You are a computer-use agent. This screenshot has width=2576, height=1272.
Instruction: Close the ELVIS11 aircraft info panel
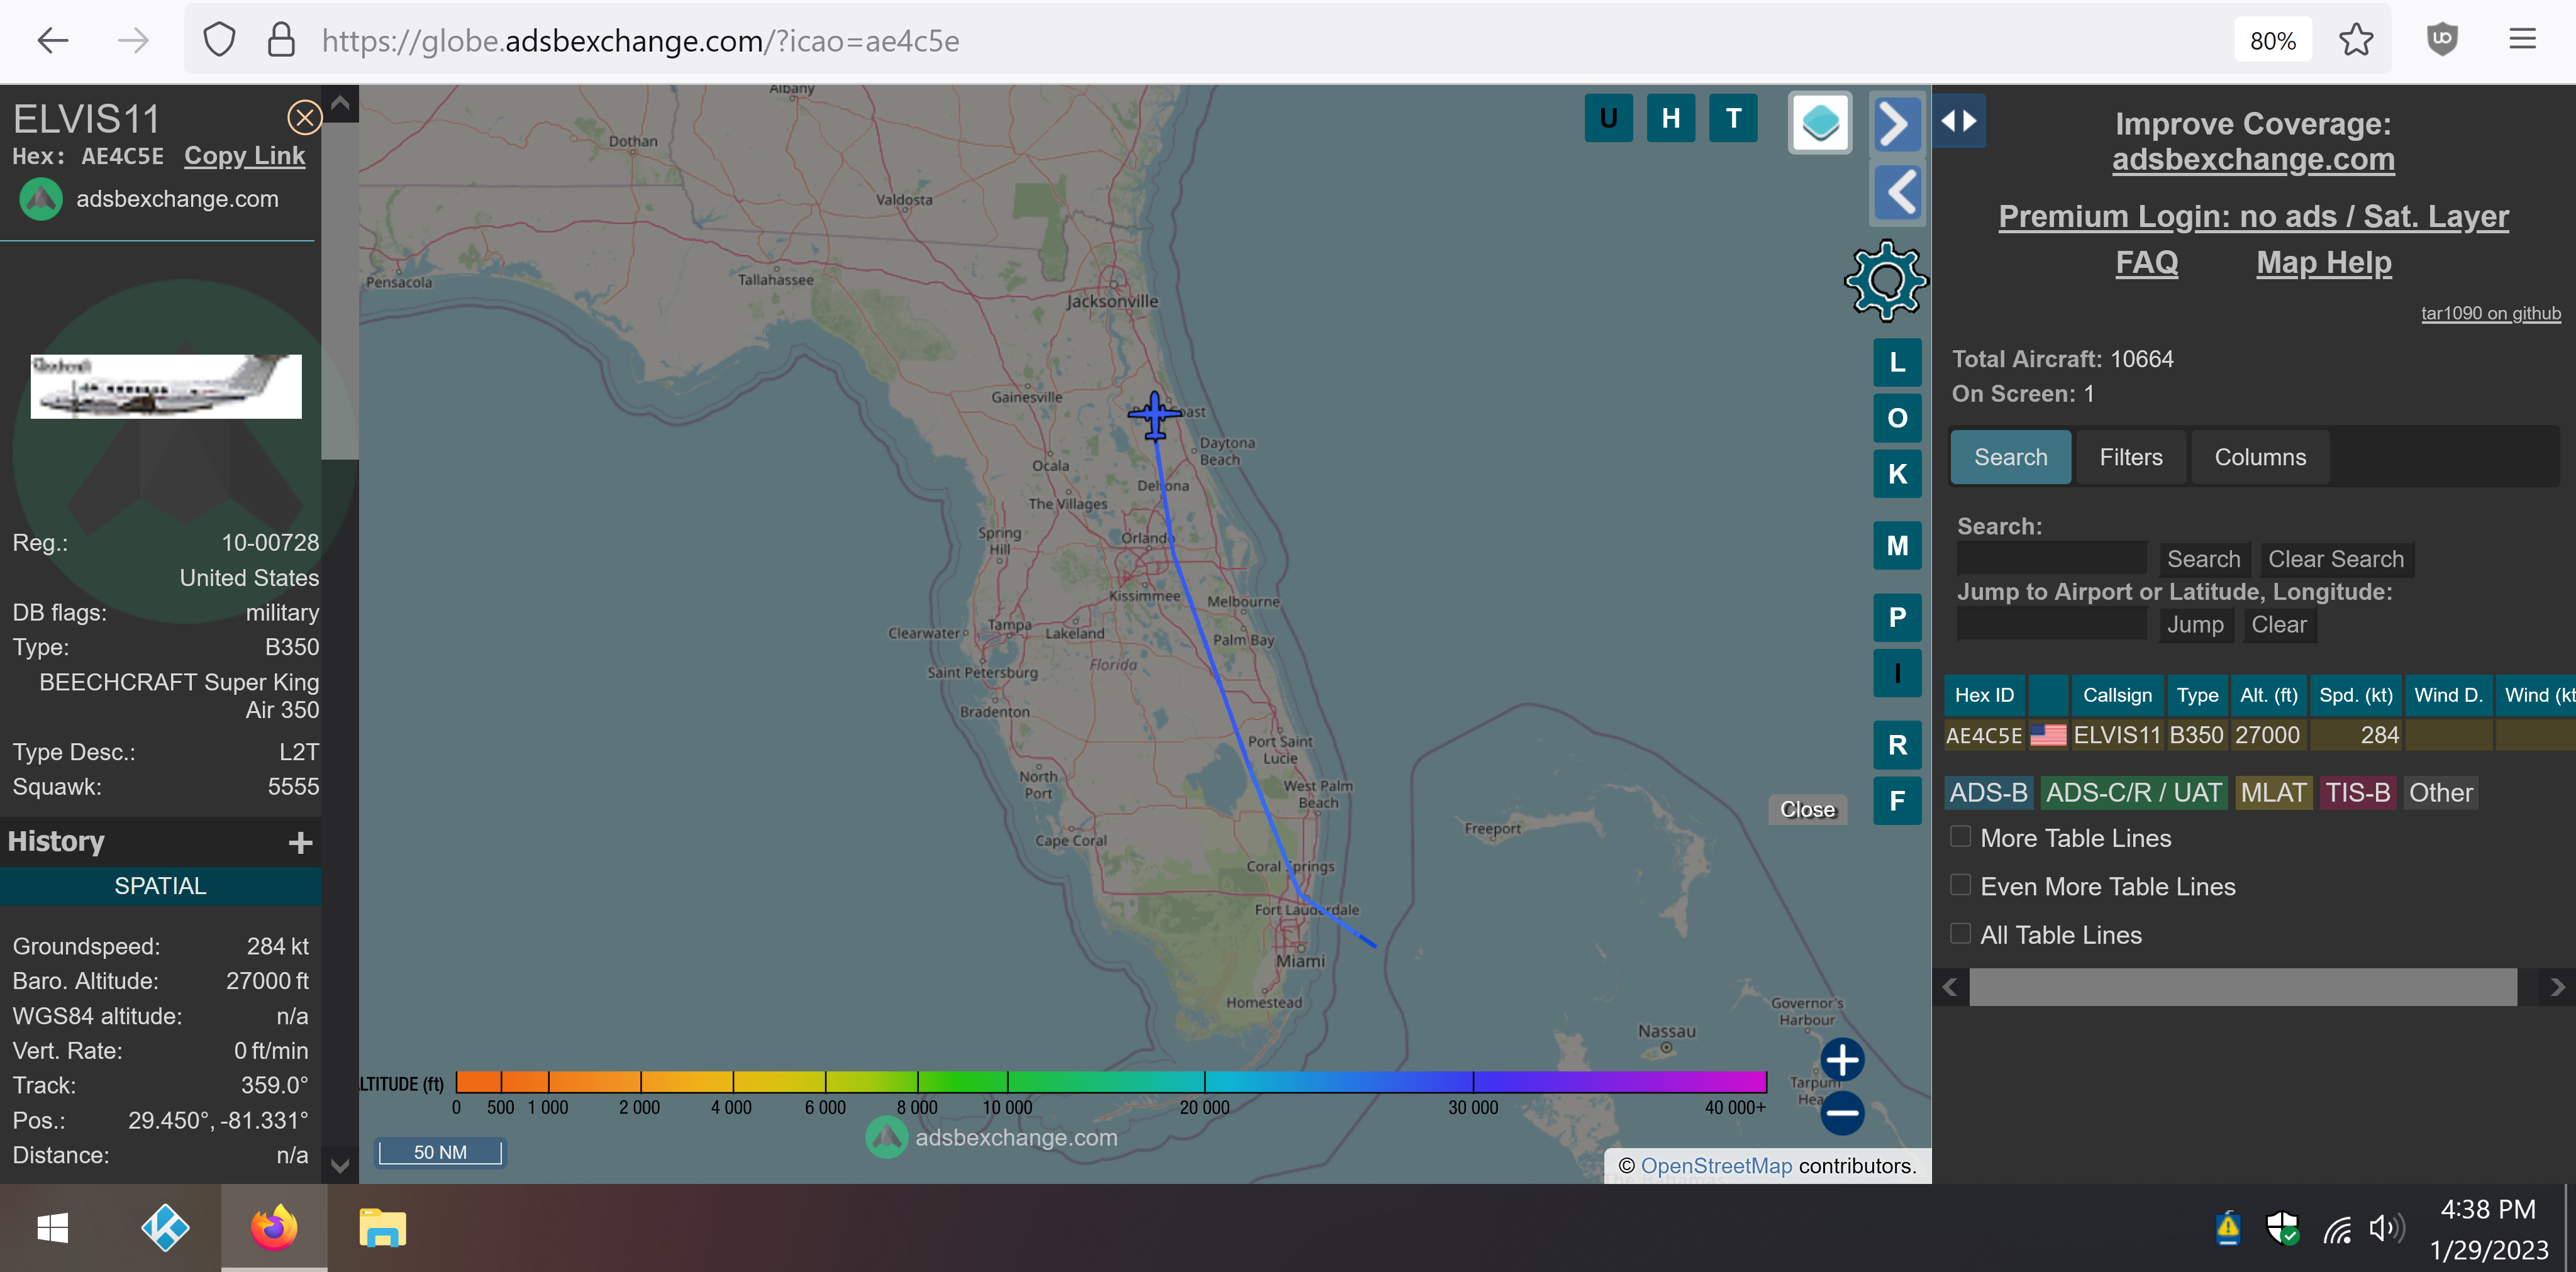click(304, 118)
